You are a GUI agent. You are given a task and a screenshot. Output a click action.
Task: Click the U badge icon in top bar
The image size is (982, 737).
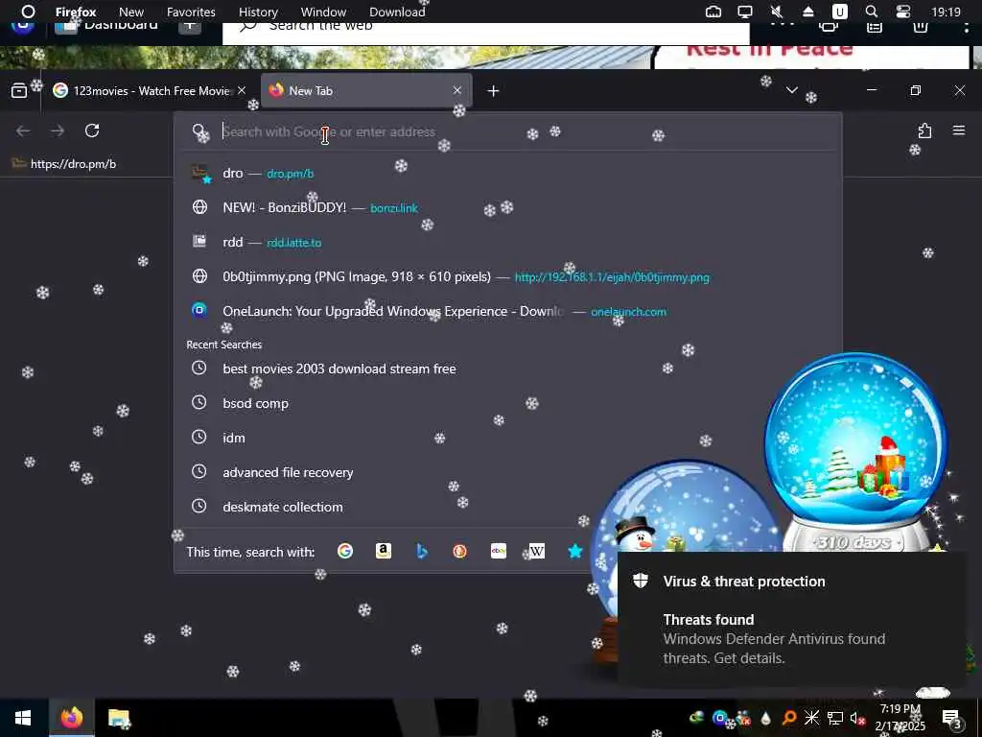839,12
